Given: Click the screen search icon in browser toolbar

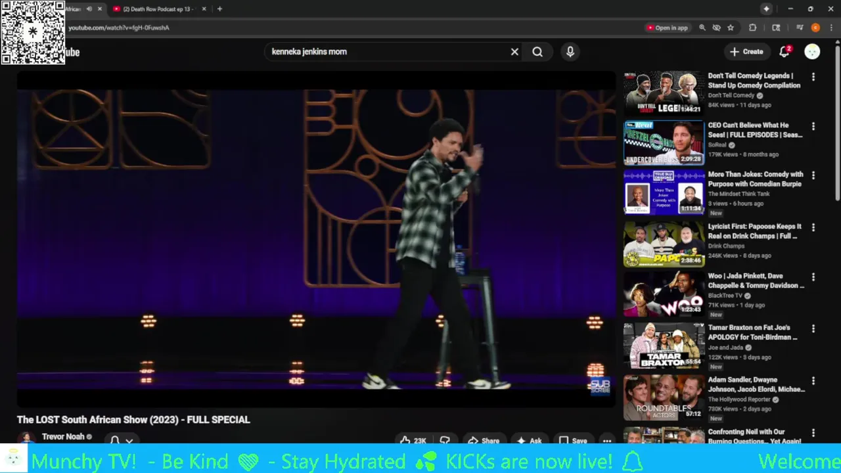Looking at the screenshot, I should [776, 28].
